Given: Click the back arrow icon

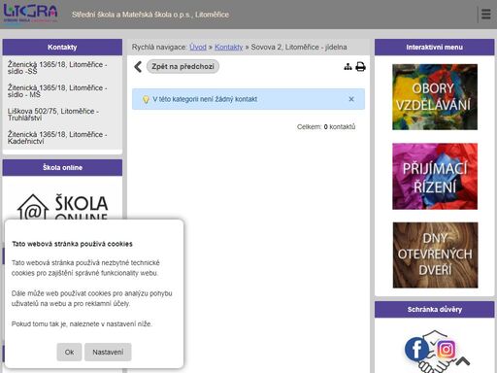Looking at the screenshot, I should click(x=138, y=67).
